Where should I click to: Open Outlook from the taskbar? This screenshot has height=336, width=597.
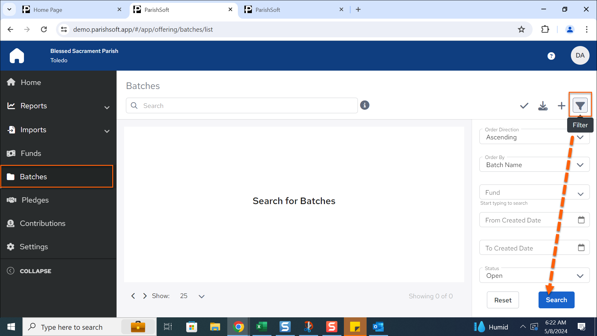(378, 327)
